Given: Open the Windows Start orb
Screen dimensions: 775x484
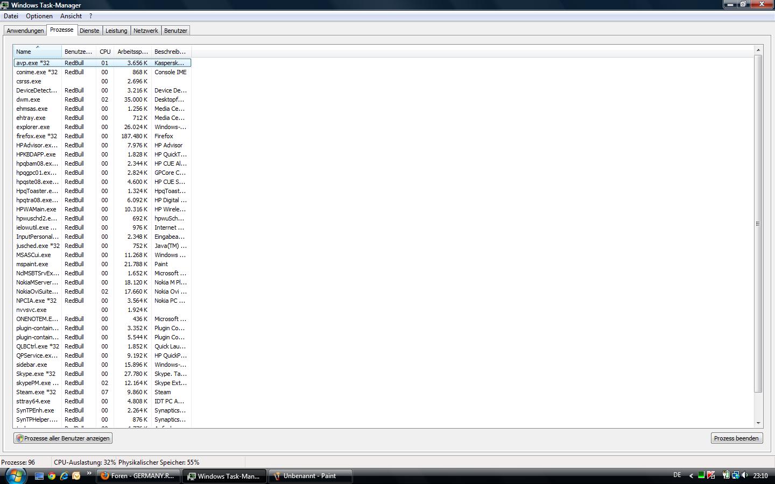Looking at the screenshot, I should point(16,476).
